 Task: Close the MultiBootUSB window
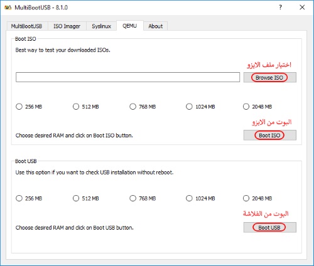302,8
